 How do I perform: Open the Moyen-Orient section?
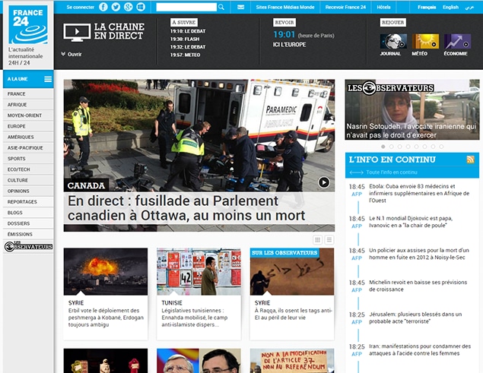28,115
